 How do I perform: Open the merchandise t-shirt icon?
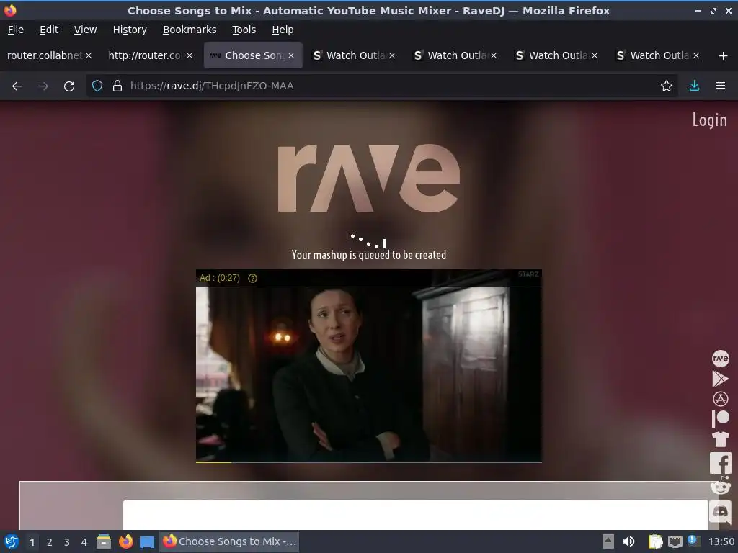(721, 439)
